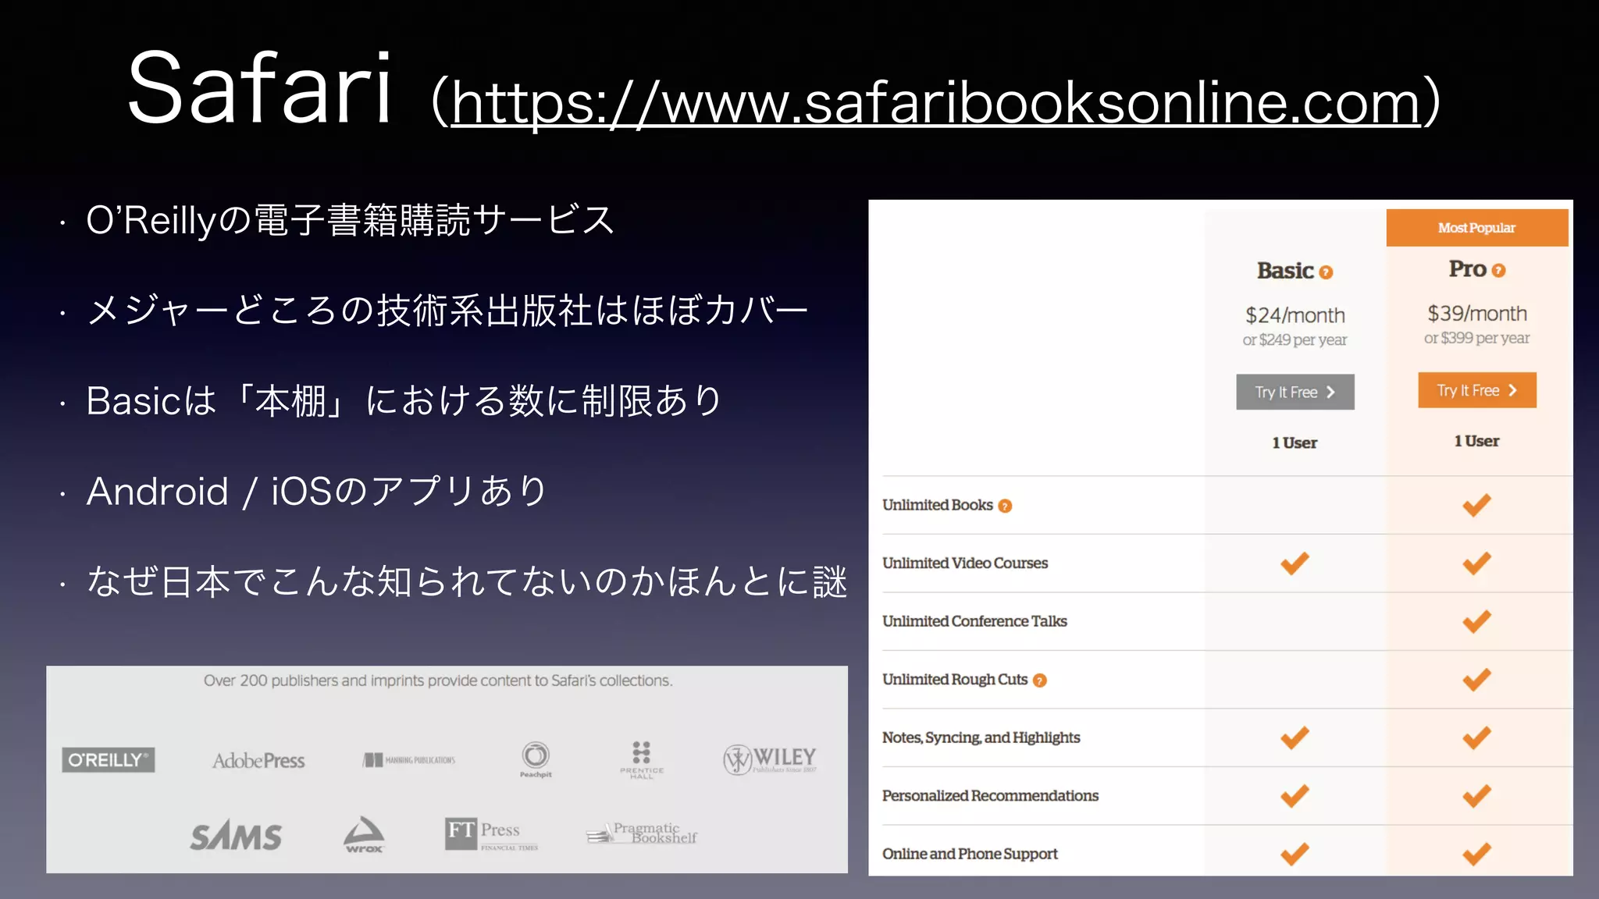Click the Wiley logo
Viewport: 1599px width, 899px height.
click(770, 759)
